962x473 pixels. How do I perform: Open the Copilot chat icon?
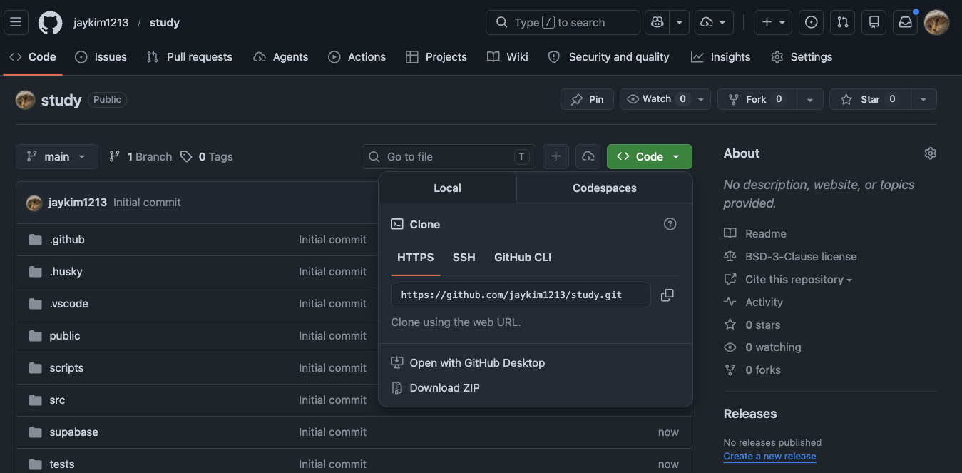pyautogui.click(x=657, y=23)
